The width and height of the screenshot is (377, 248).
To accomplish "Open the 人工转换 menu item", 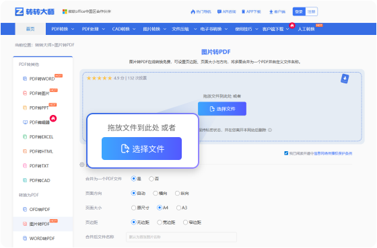I will (x=306, y=29).
